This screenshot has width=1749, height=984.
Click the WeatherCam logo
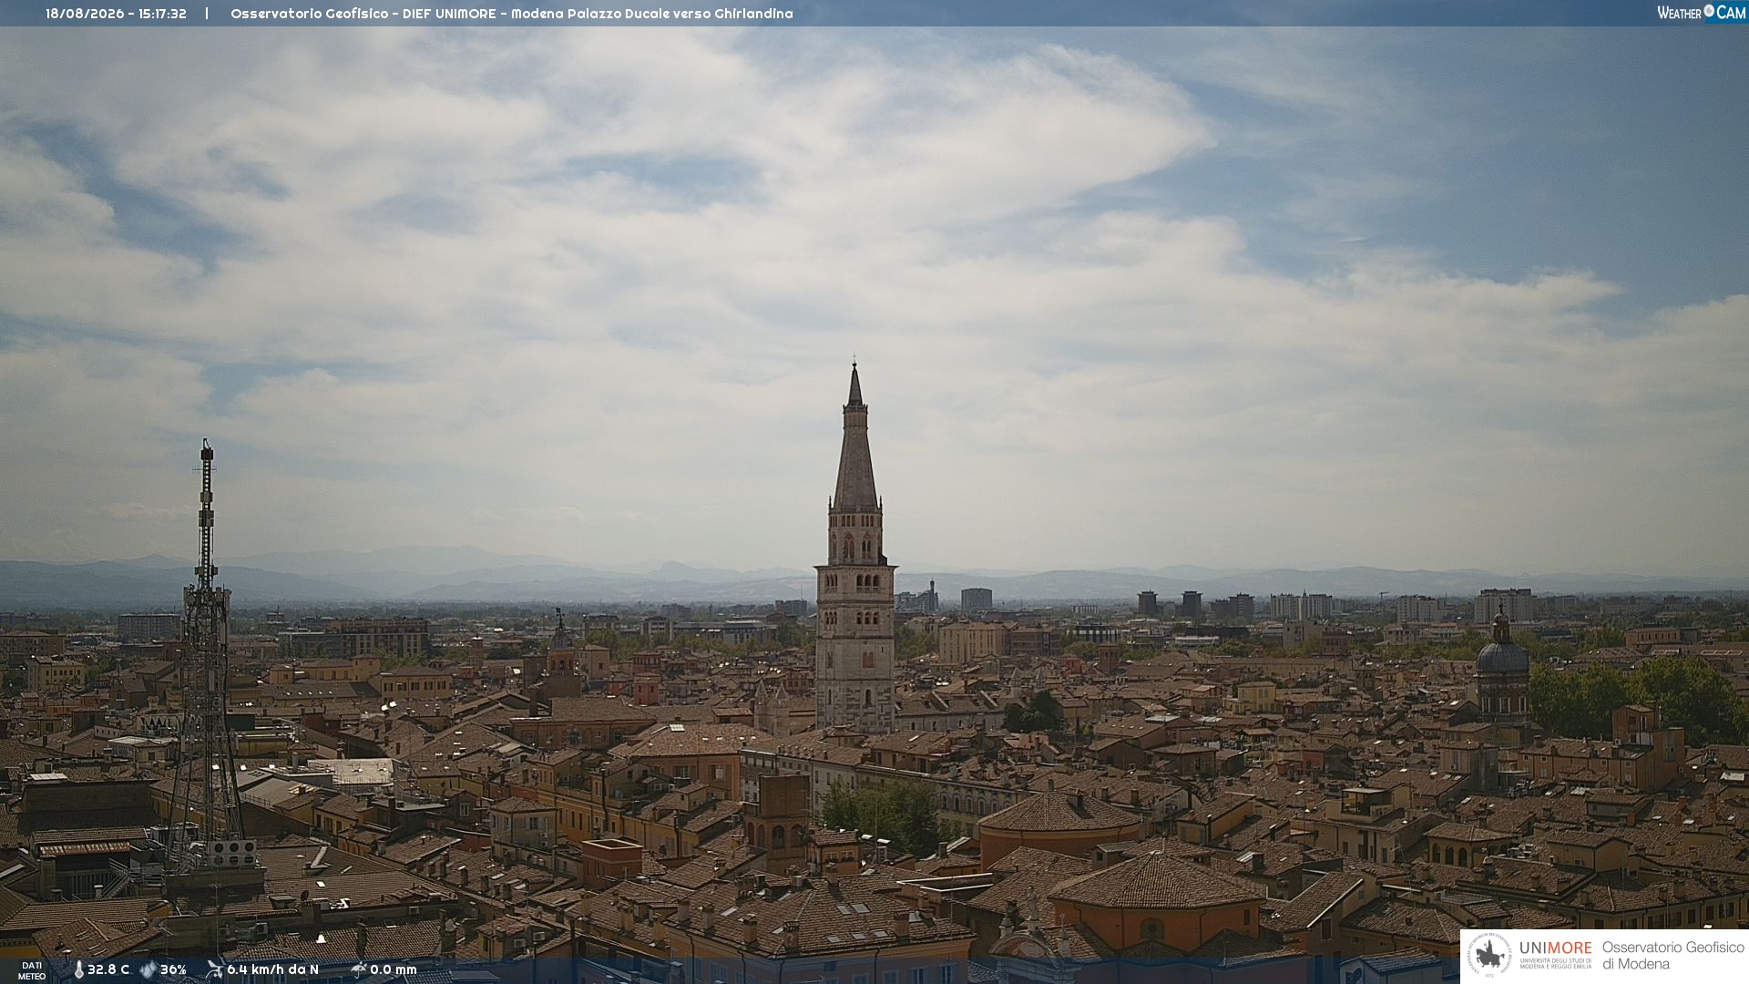pyautogui.click(x=1701, y=13)
